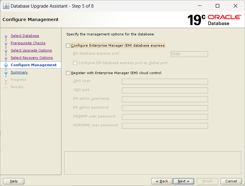Return to Select Recovery Options step

tap(32, 58)
